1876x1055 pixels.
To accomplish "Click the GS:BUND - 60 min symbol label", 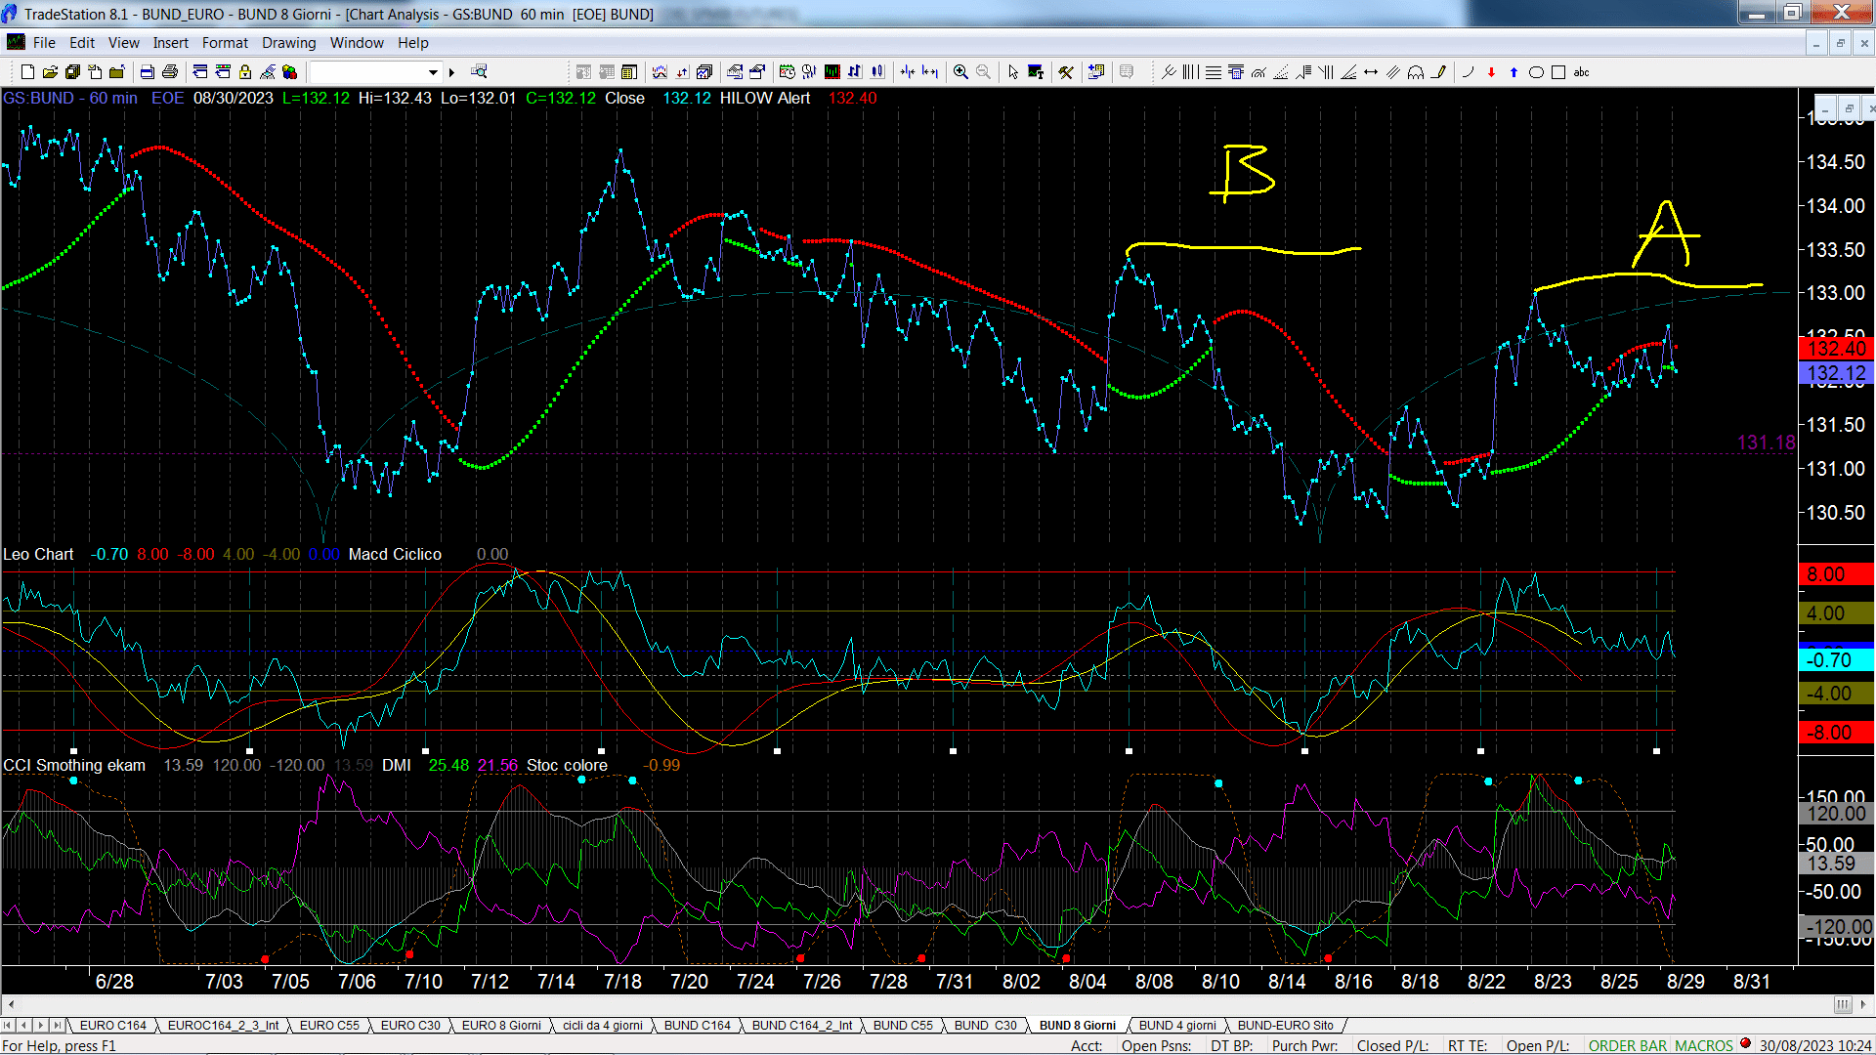I will coord(70,98).
